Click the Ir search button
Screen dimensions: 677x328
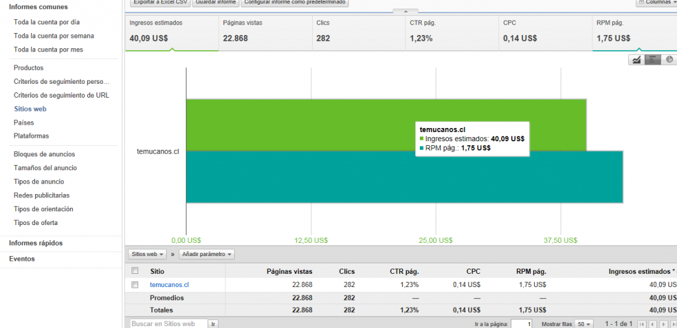(x=213, y=323)
